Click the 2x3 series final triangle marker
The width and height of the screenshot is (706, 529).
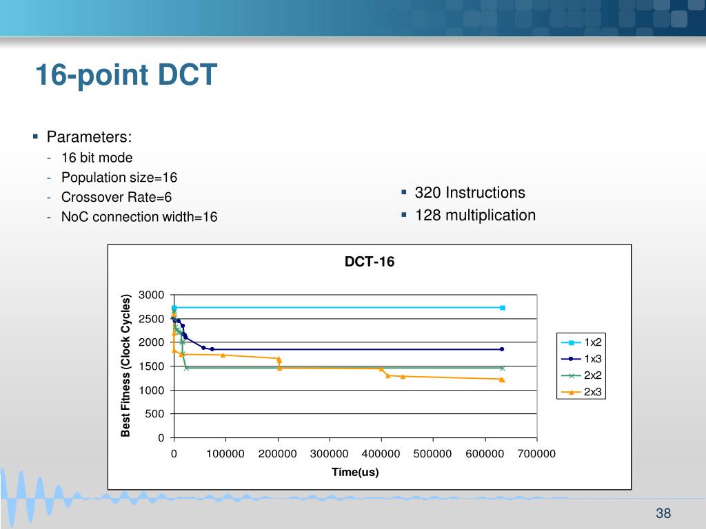point(502,380)
